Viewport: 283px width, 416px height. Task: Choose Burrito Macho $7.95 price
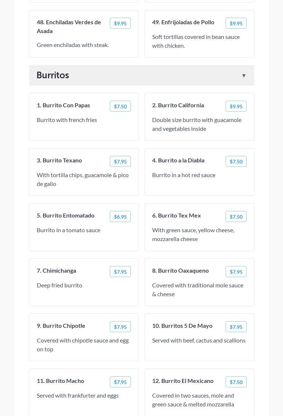tap(120, 382)
